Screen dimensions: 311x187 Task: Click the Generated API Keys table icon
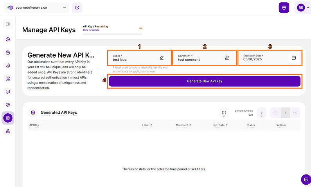[33, 113]
